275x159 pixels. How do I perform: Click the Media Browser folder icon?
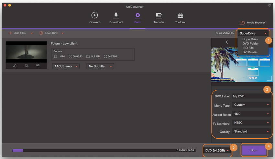click(242, 23)
